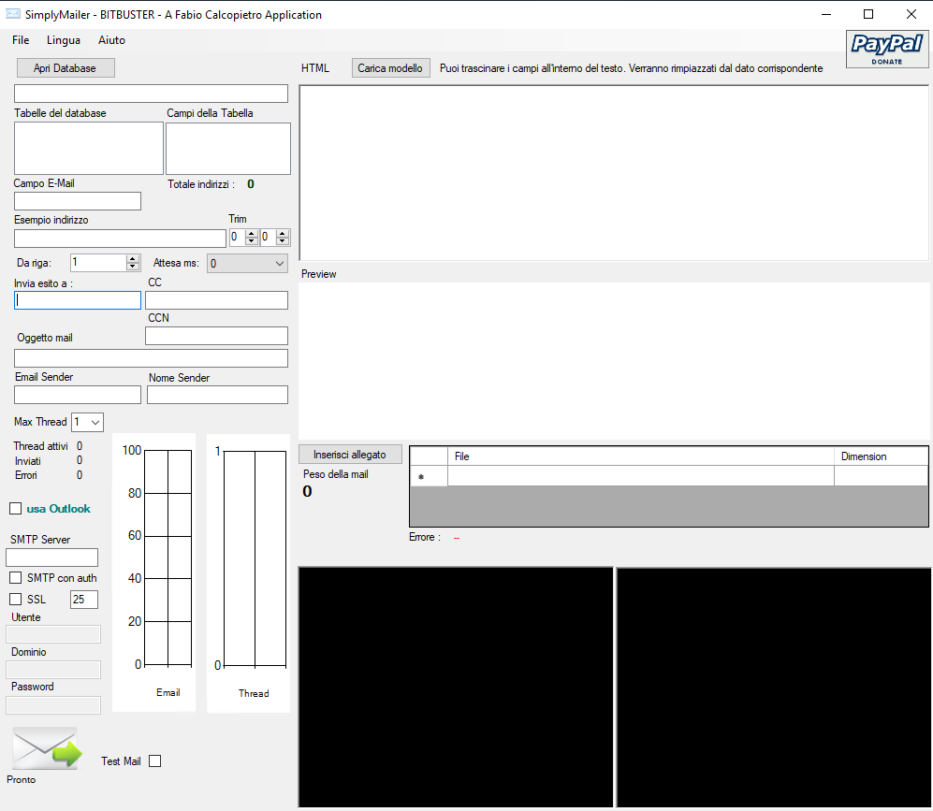Enable the usa Outlook checkbox
933x811 pixels.
(16, 508)
